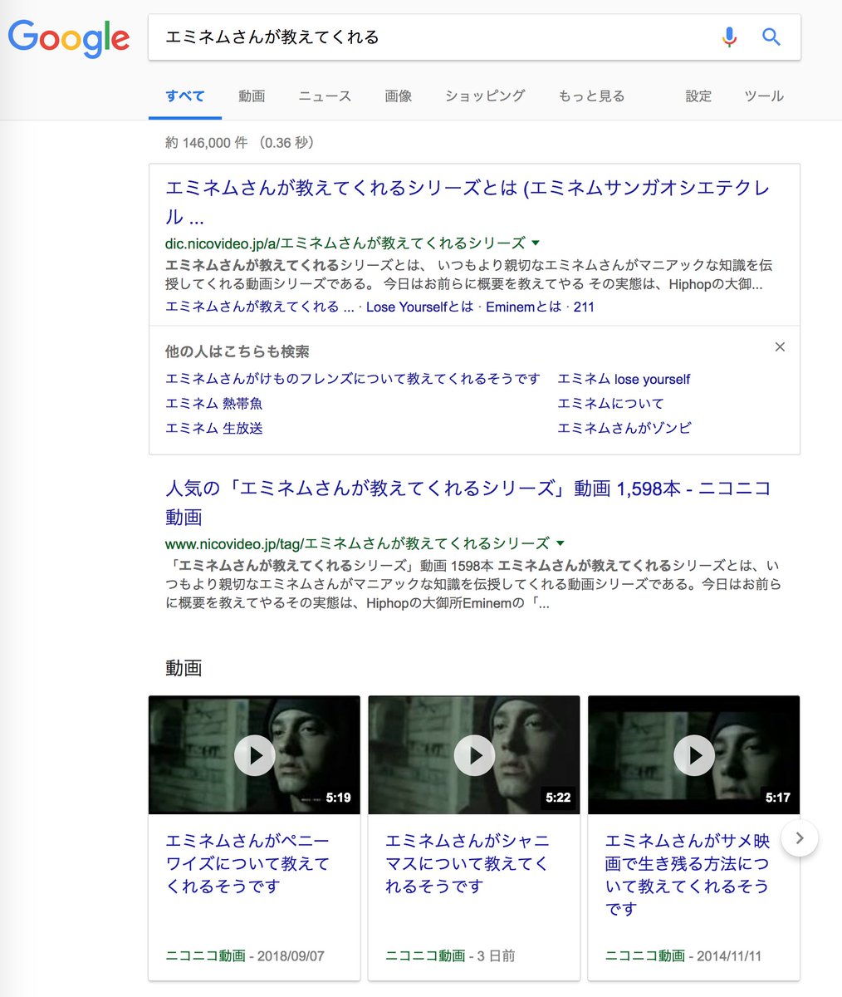Search the エミネム 生放送 suggestion
842x997 pixels.
(214, 429)
